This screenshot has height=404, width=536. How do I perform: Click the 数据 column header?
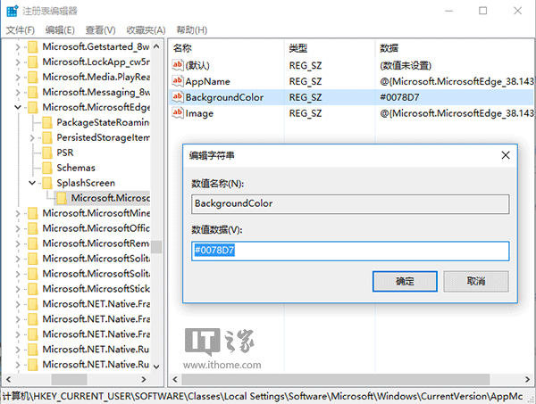pyautogui.click(x=389, y=48)
